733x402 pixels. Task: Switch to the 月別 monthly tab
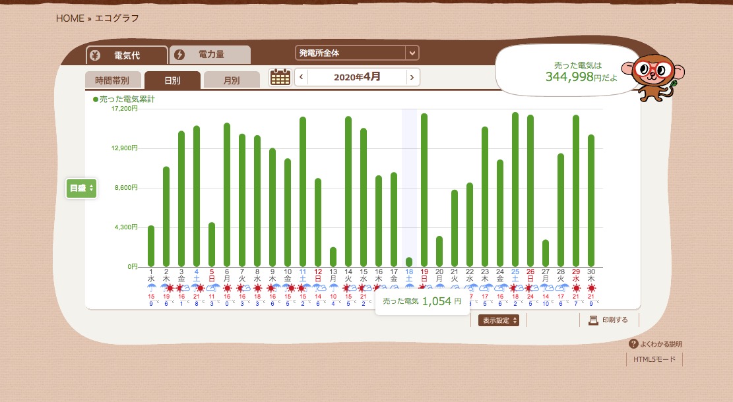point(231,80)
